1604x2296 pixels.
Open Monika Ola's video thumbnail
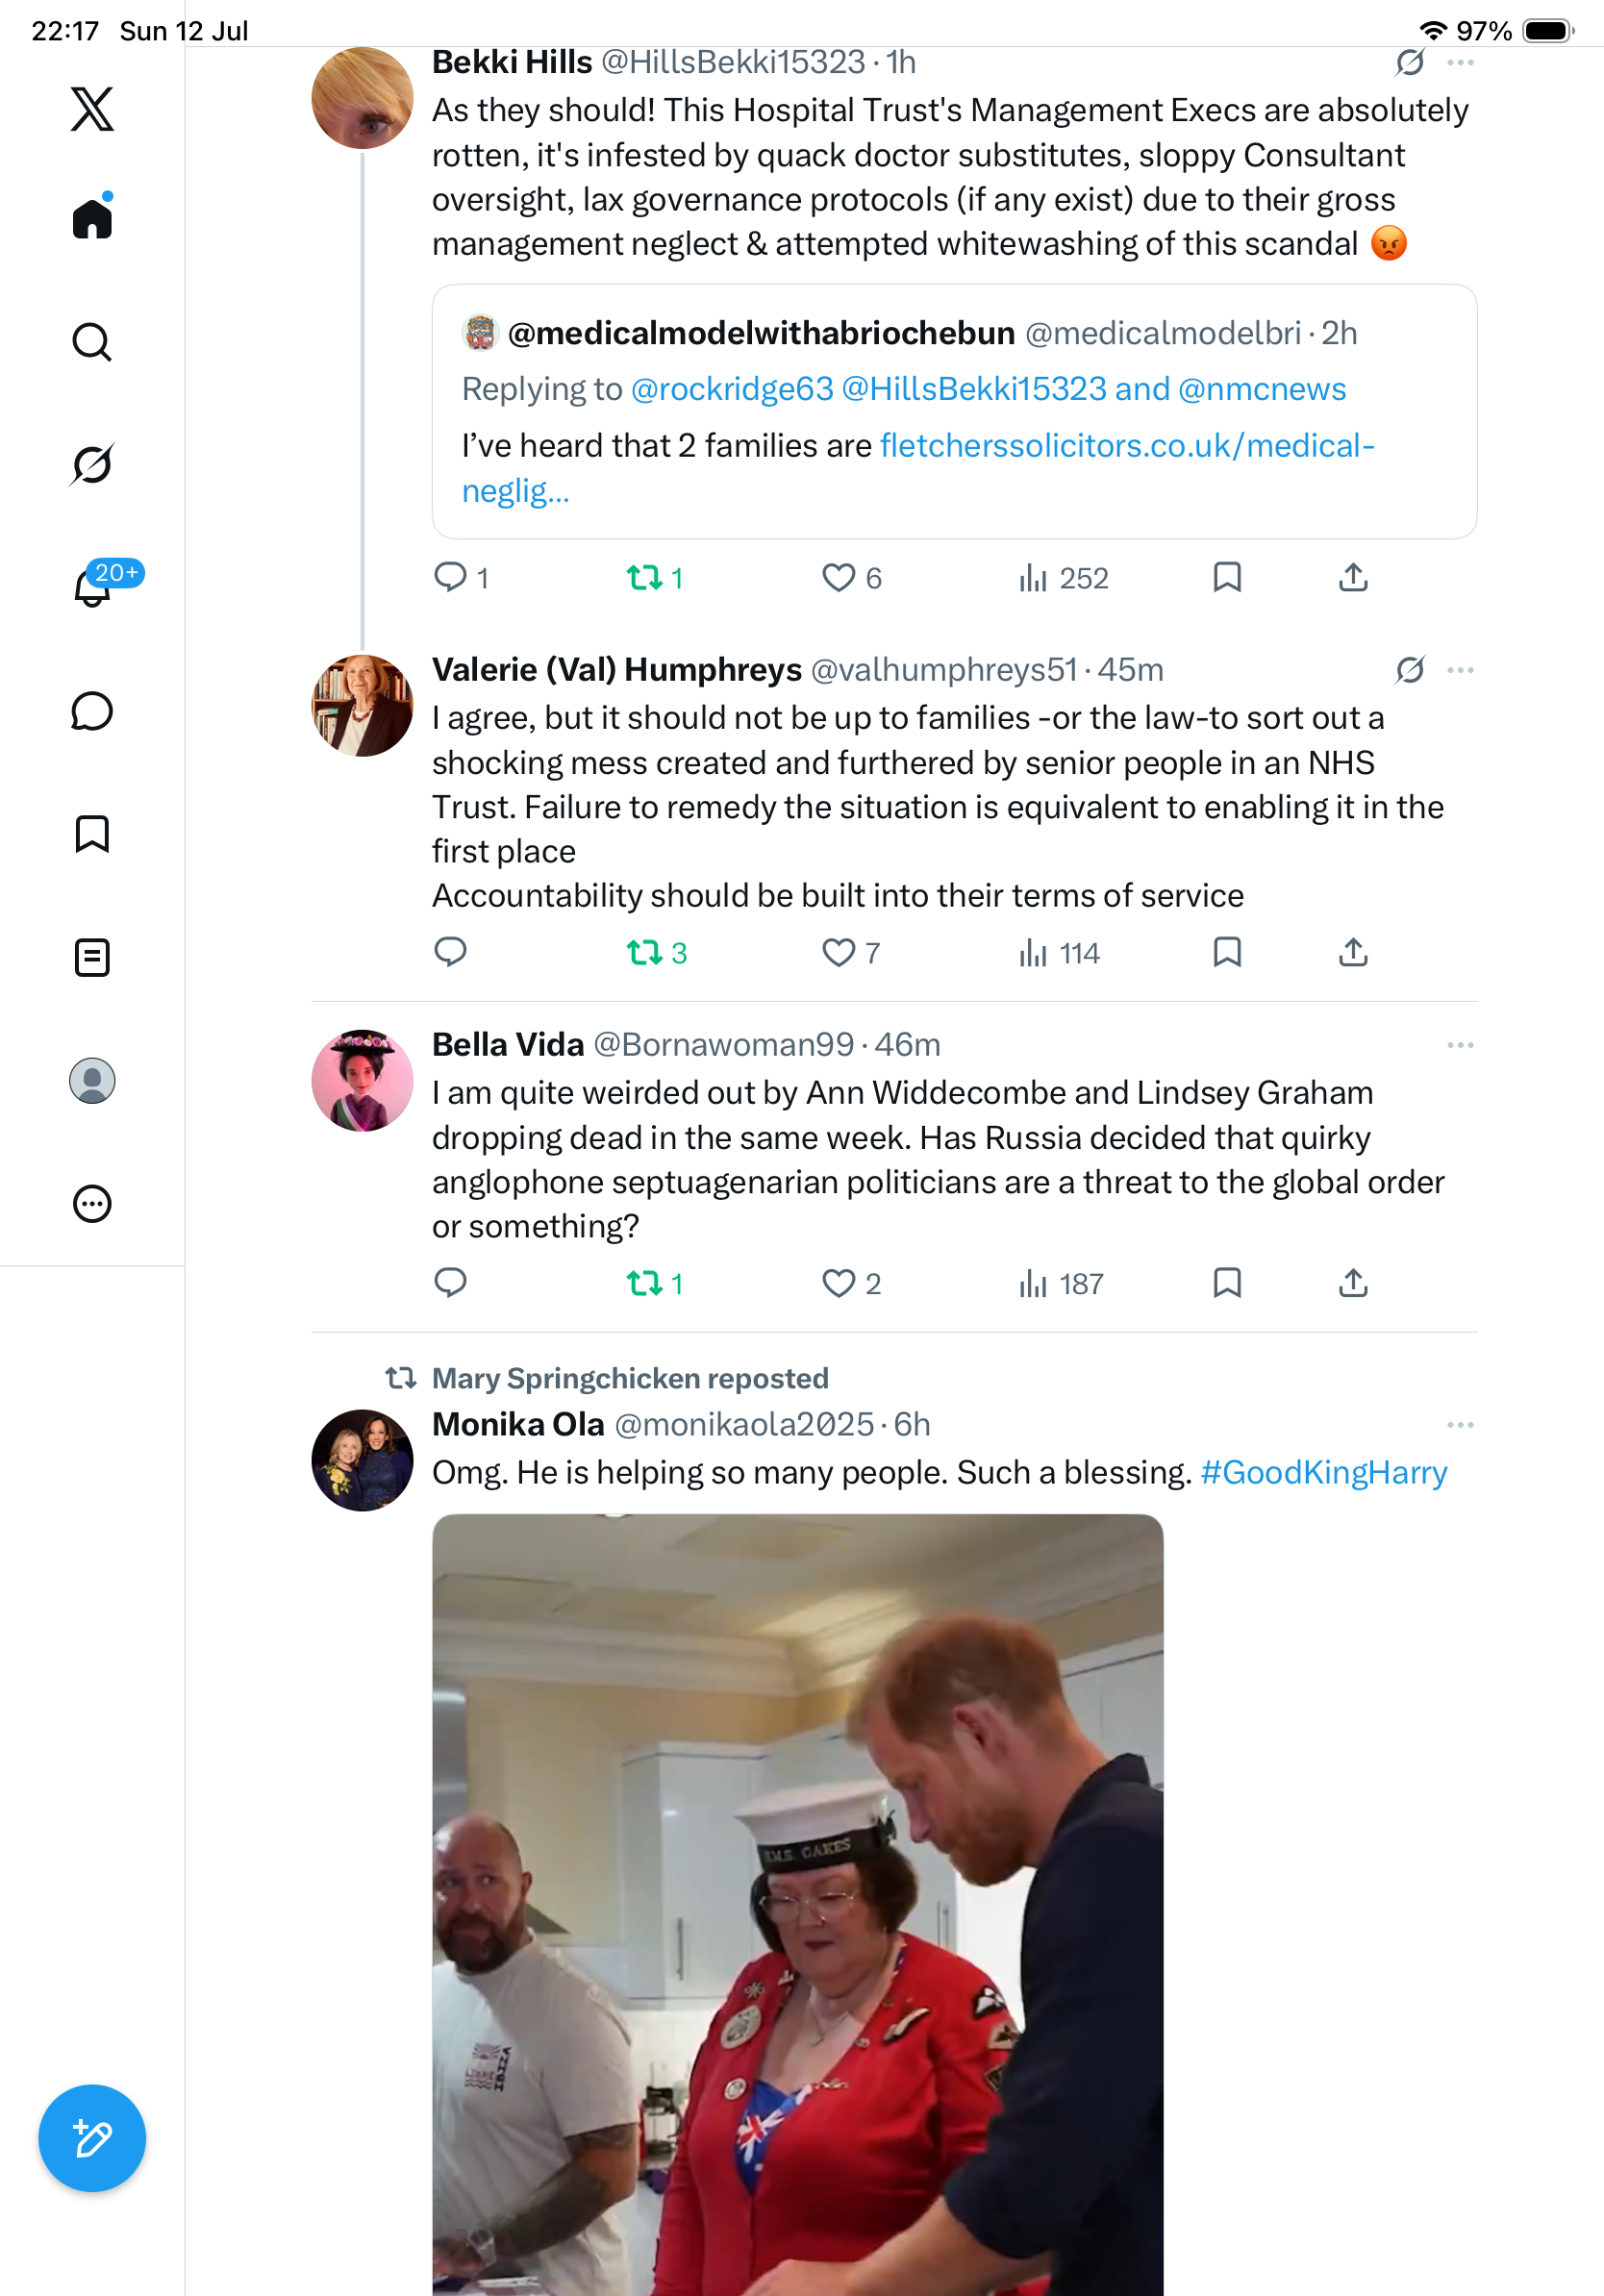[798, 1904]
